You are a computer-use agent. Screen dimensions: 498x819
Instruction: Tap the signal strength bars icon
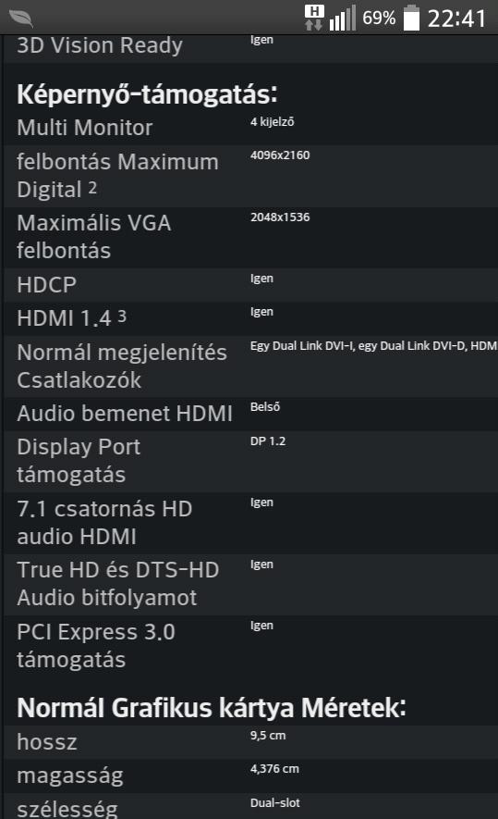click(342, 18)
